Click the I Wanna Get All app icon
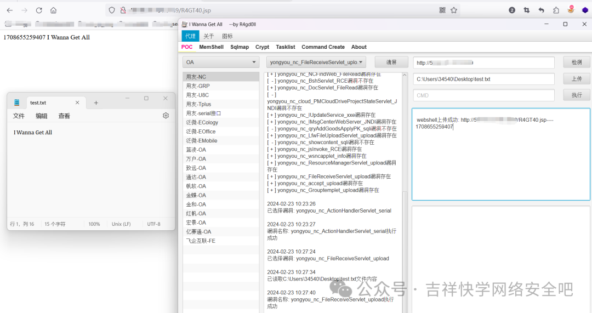Image resolution: width=592 pixels, height=313 pixels. pyautogui.click(x=185, y=24)
